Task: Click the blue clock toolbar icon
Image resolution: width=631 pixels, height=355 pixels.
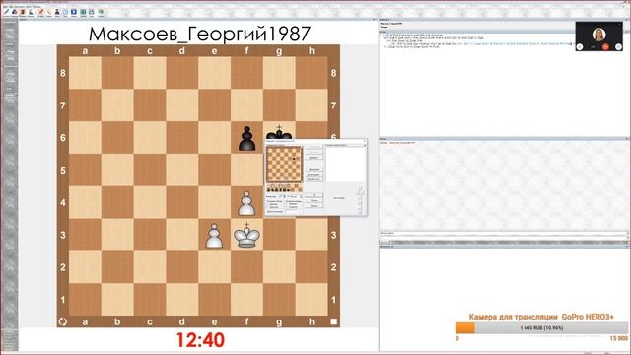Action: (66, 12)
